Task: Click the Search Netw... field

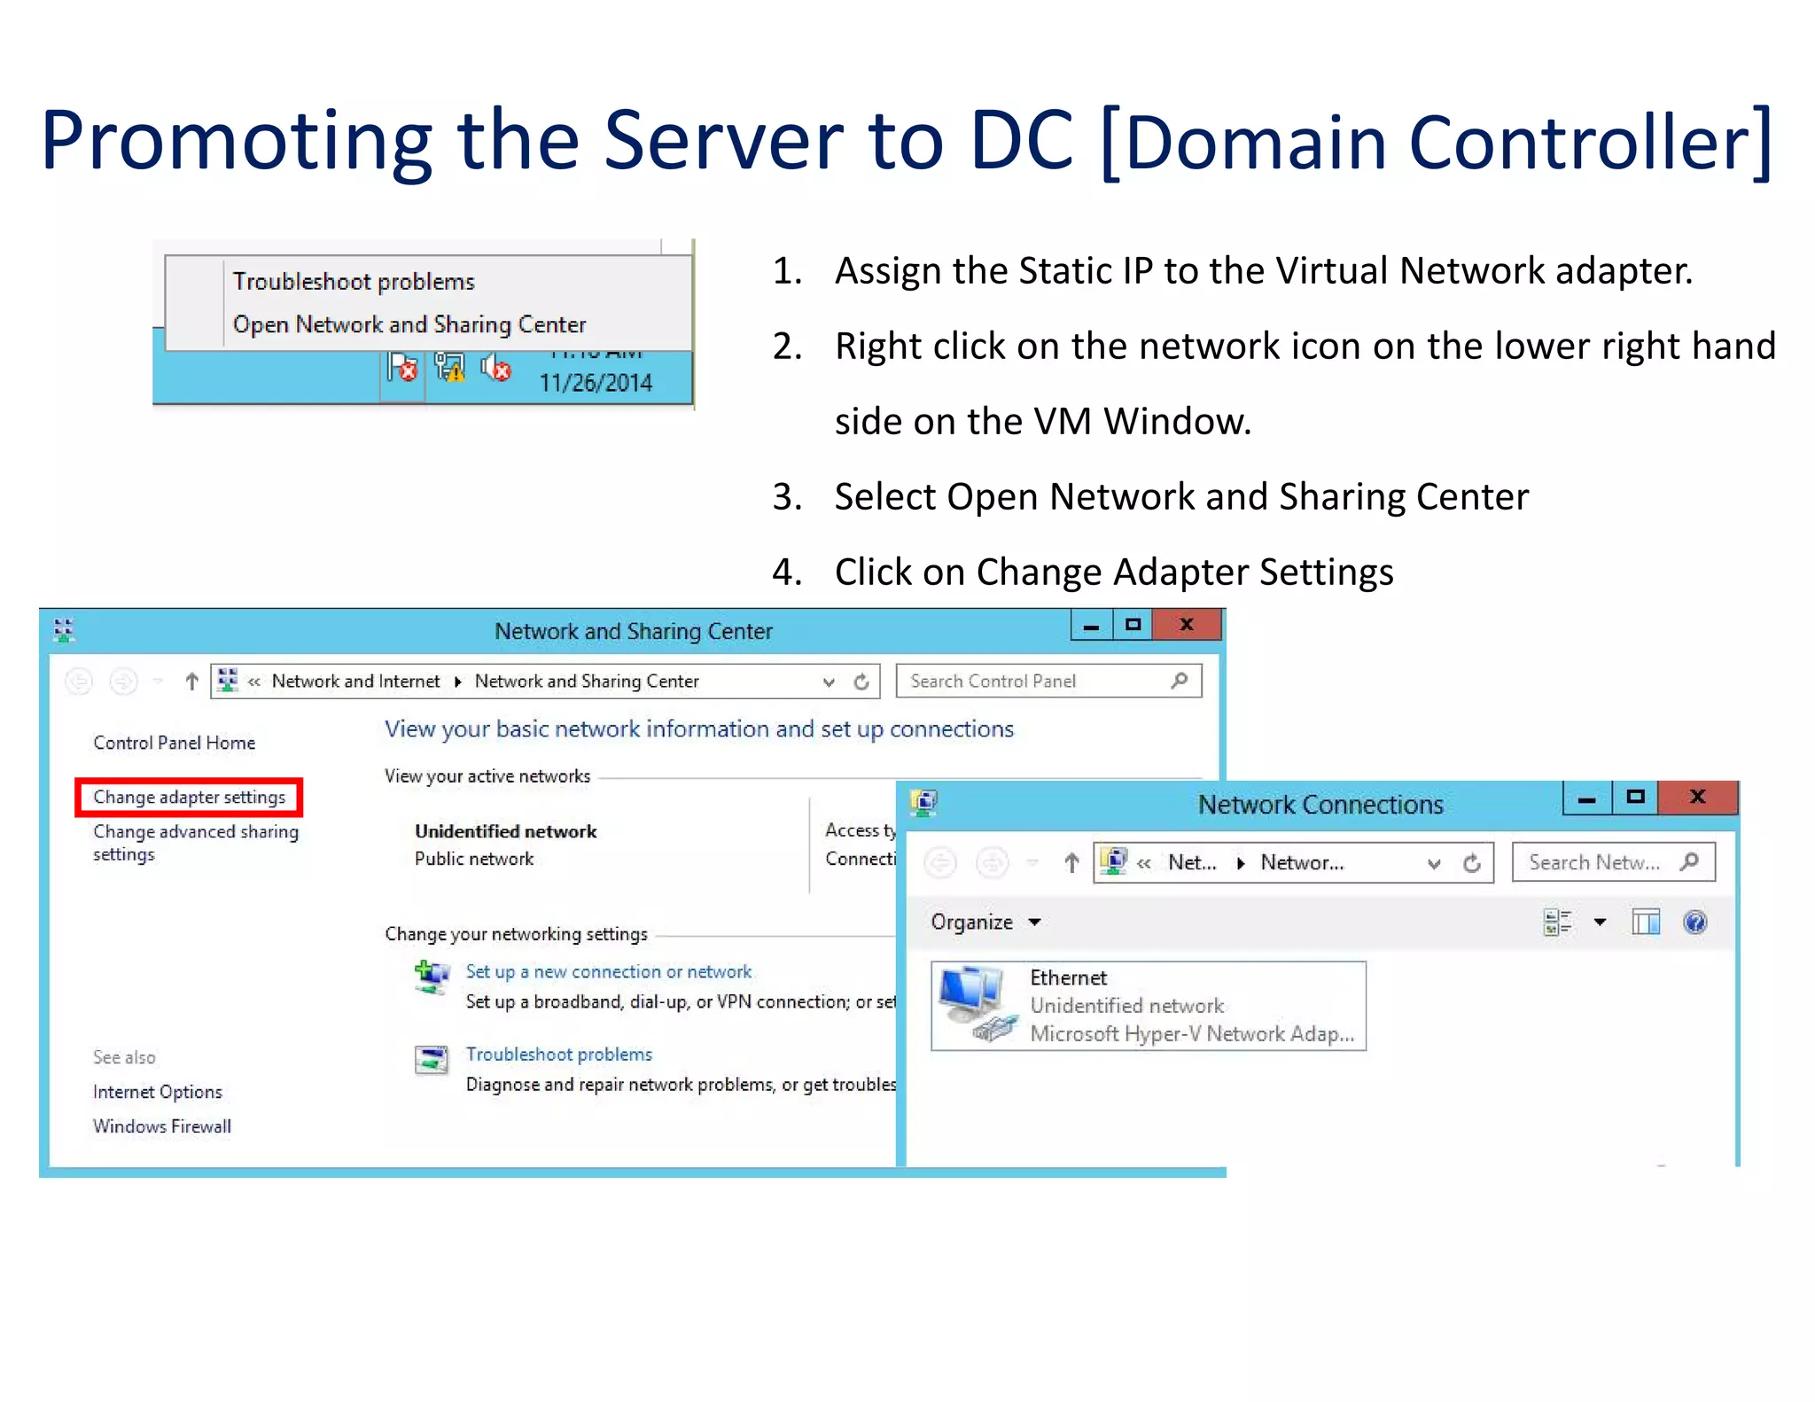Action: [1614, 862]
